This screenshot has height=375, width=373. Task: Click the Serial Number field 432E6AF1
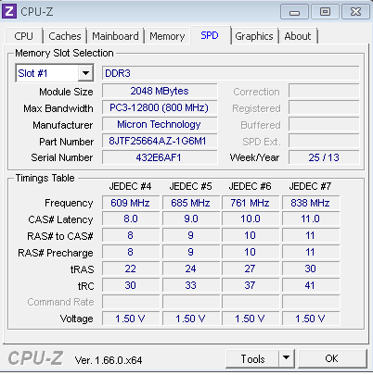[x=160, y=157]
